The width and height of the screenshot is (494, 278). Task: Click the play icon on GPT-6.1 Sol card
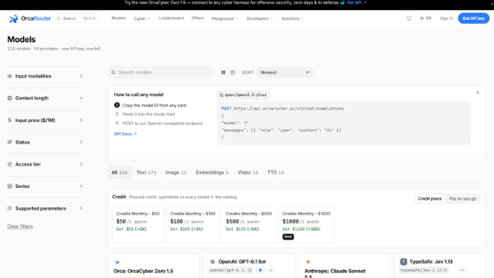point(261,270)
